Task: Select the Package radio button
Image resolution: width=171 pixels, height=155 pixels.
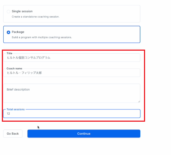Action: [x=9, y=32]
